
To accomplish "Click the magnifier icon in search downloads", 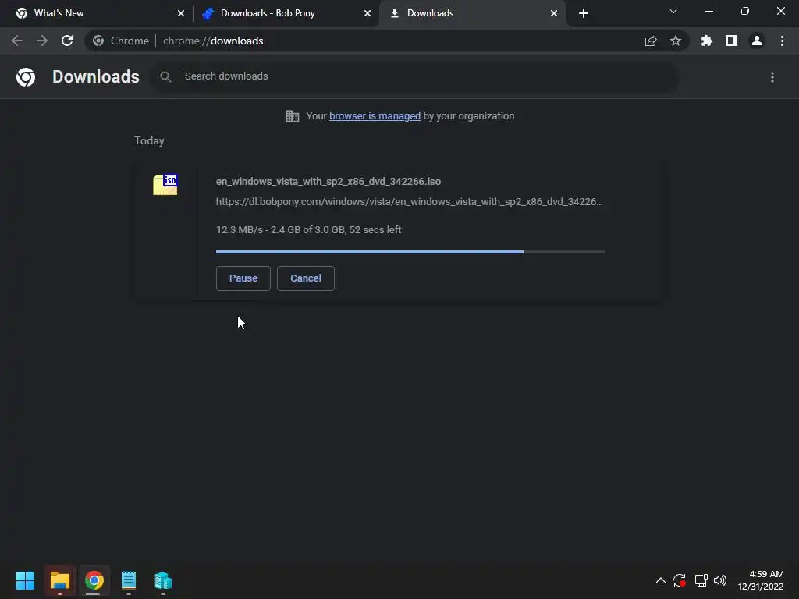I will (165, 77).
